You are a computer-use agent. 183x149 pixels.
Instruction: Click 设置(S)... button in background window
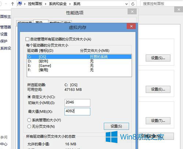pos(158,58)
